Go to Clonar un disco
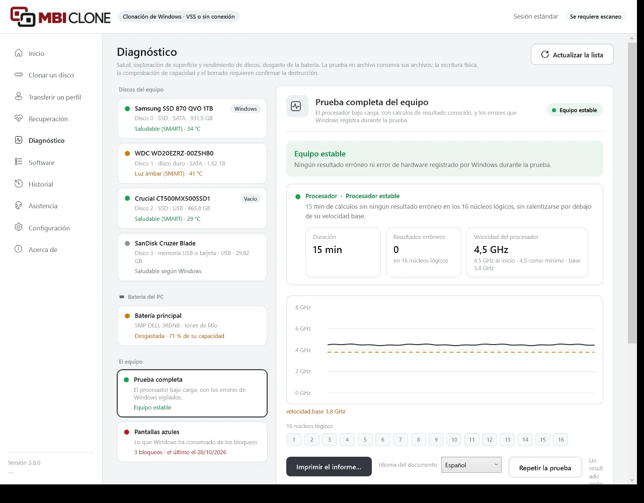The width and height of the screenshot is (644, 503). tap(51, 75)
